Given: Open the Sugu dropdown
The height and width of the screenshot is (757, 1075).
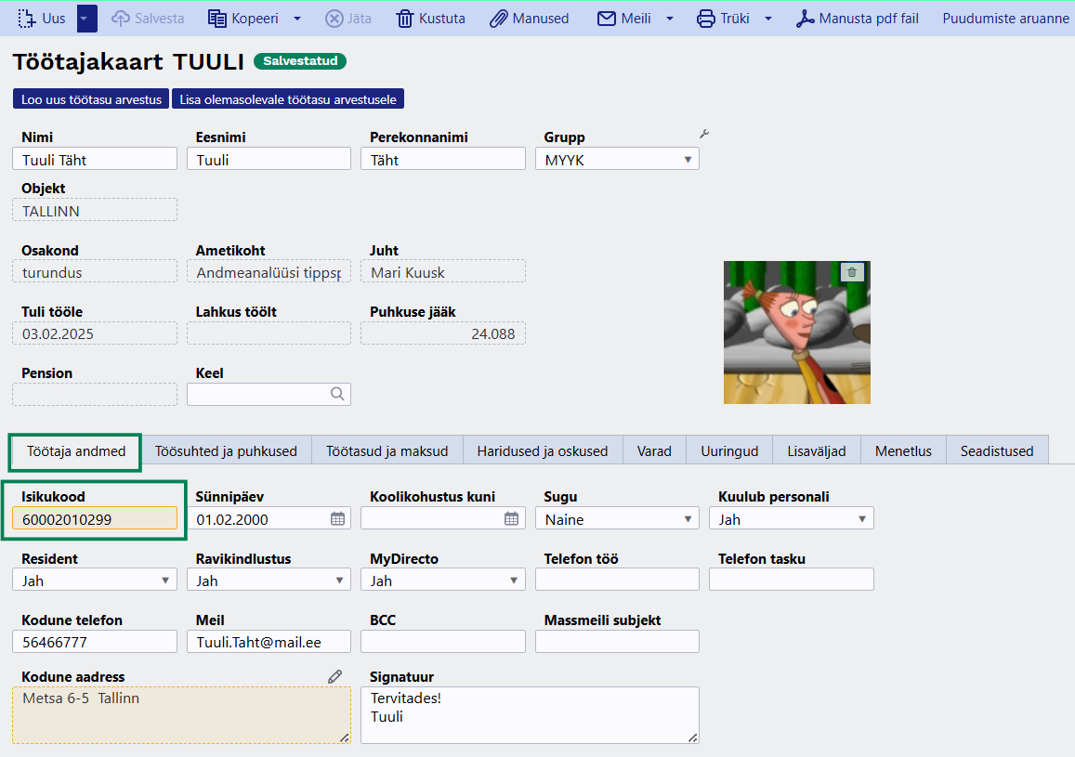Looking at the screenshot, I should [688, 519].
